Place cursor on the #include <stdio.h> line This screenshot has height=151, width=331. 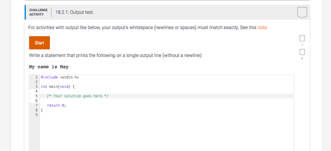[60, 77]
